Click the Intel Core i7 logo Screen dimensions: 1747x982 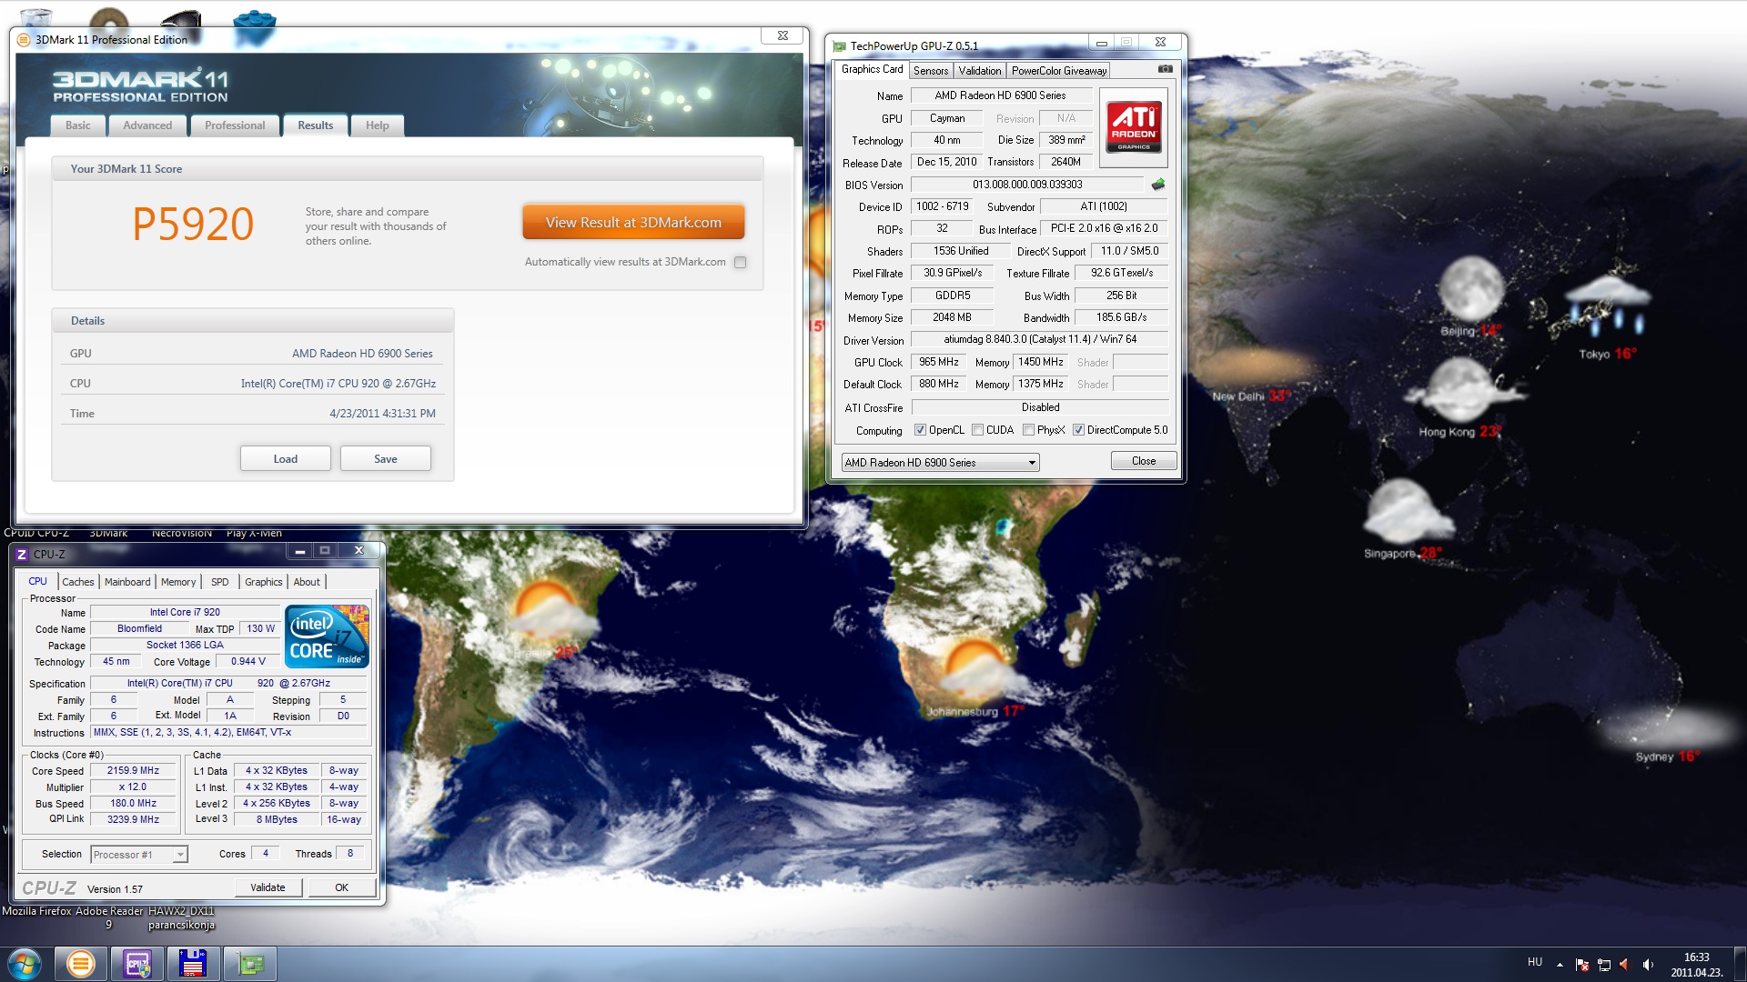[x=327, y=636]
